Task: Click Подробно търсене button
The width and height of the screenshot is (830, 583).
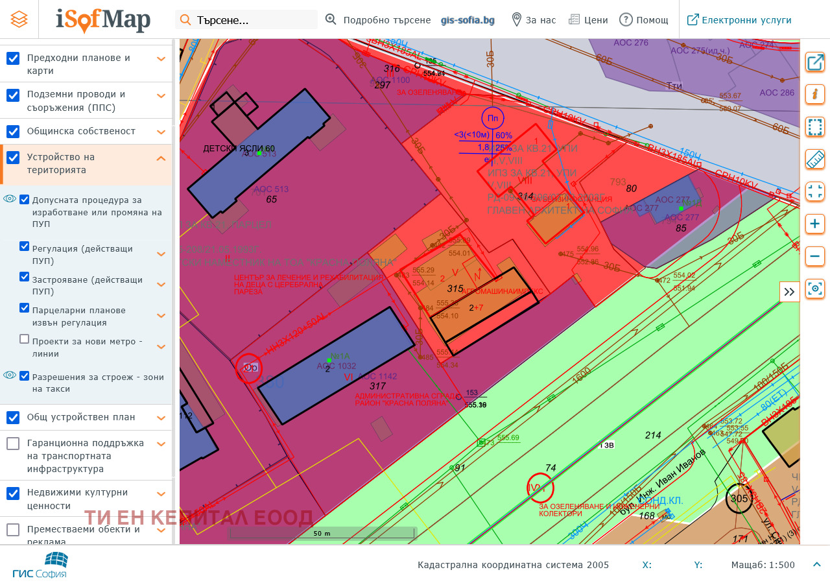Action: pyautogui.click(x=378, y=19)
